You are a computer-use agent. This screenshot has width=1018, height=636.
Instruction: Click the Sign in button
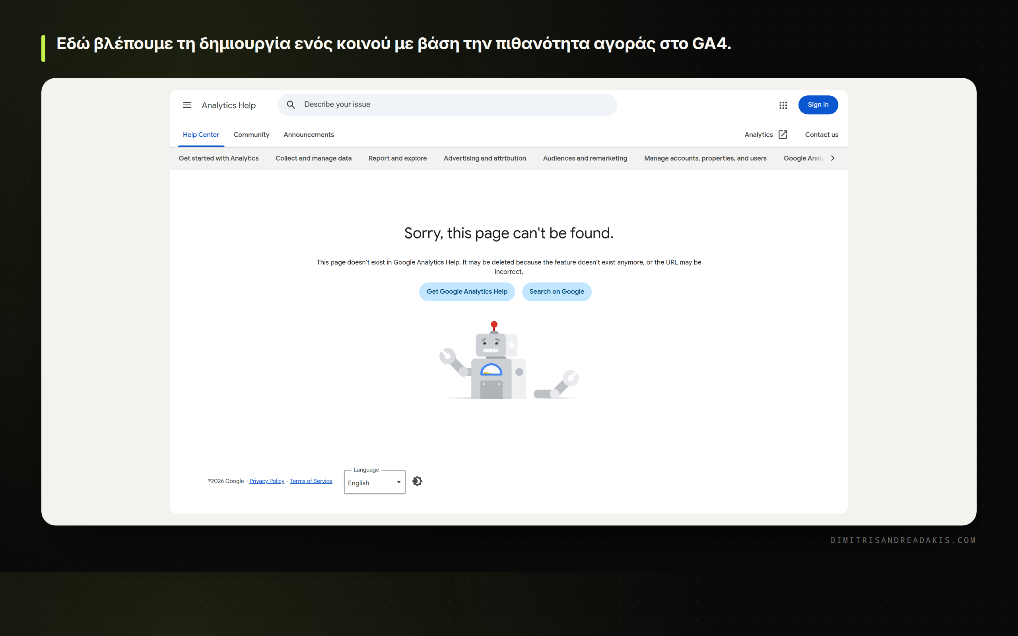(x=818, y=105)
